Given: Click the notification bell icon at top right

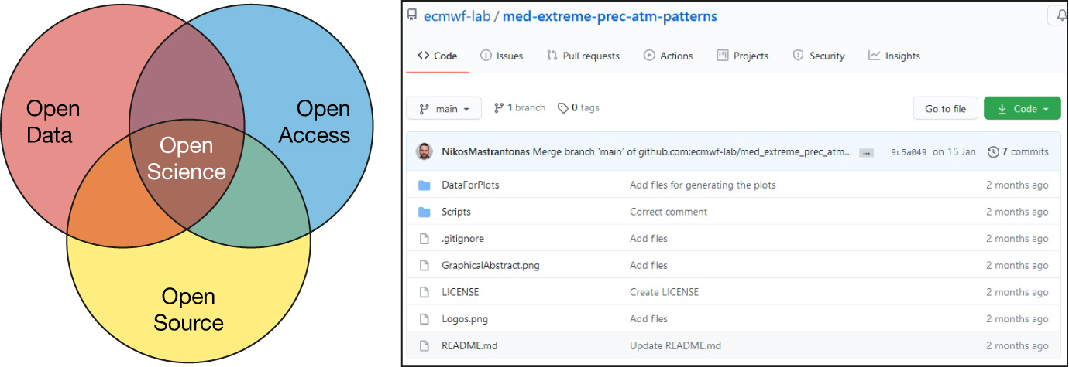Looking at the screenshot, I should (1060, 16).
